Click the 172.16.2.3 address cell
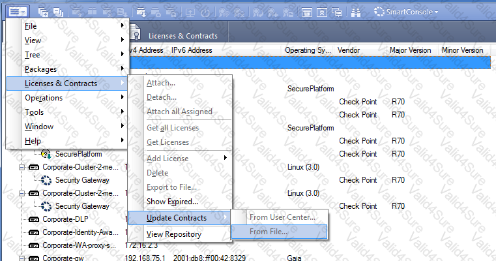Image resolution: width=496 pixels, height=261 pixels. (141, 245)
